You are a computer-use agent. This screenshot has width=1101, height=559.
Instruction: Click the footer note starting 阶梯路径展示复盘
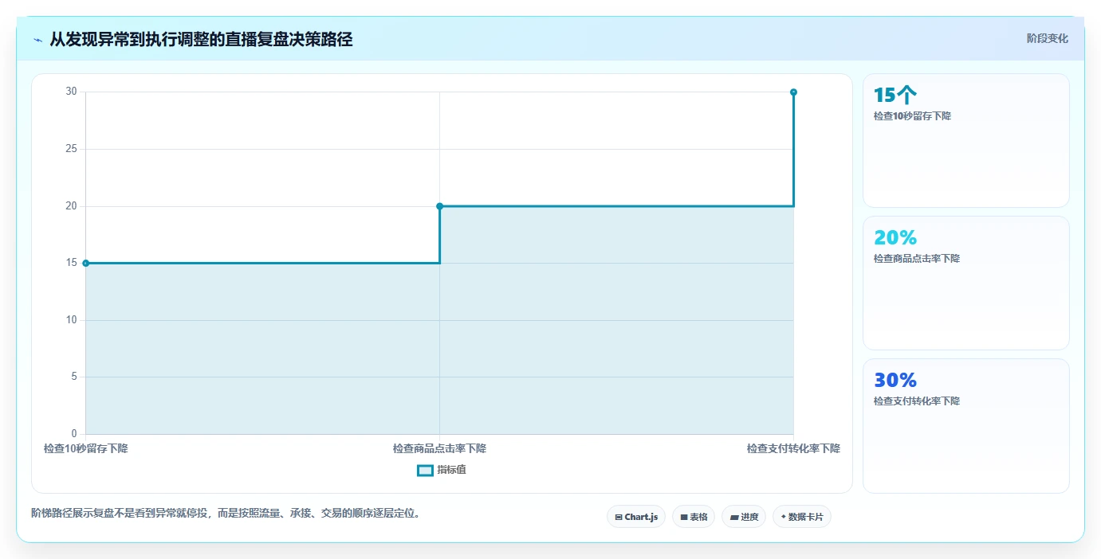tap(226, 513)
